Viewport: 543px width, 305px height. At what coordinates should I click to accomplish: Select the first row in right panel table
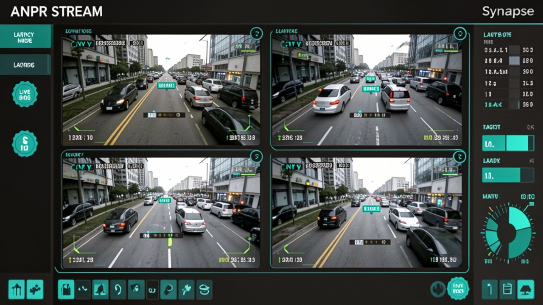click(508, 50)
